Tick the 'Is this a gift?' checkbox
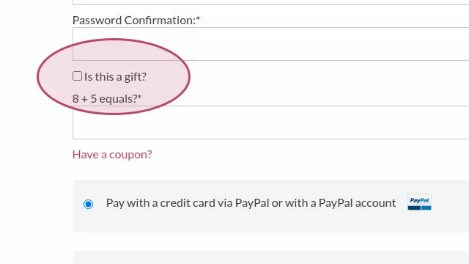Screen dimensions: 469x264 tap(77, 76)
